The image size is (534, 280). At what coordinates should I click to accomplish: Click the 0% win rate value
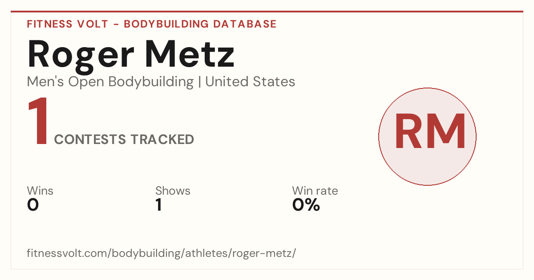306,205
